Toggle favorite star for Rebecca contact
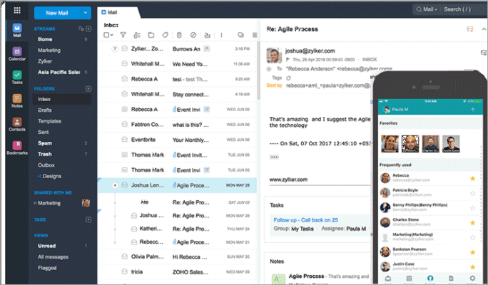The width and height of the screenshot is (488, 285). click(472, 178)
